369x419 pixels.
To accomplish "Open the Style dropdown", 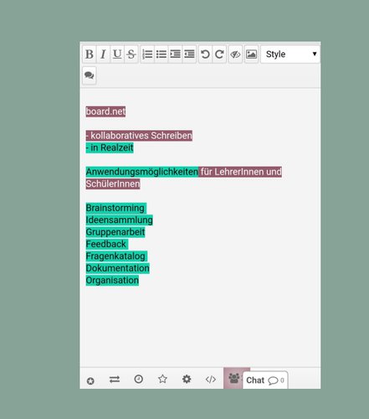I will coord(290,54).
